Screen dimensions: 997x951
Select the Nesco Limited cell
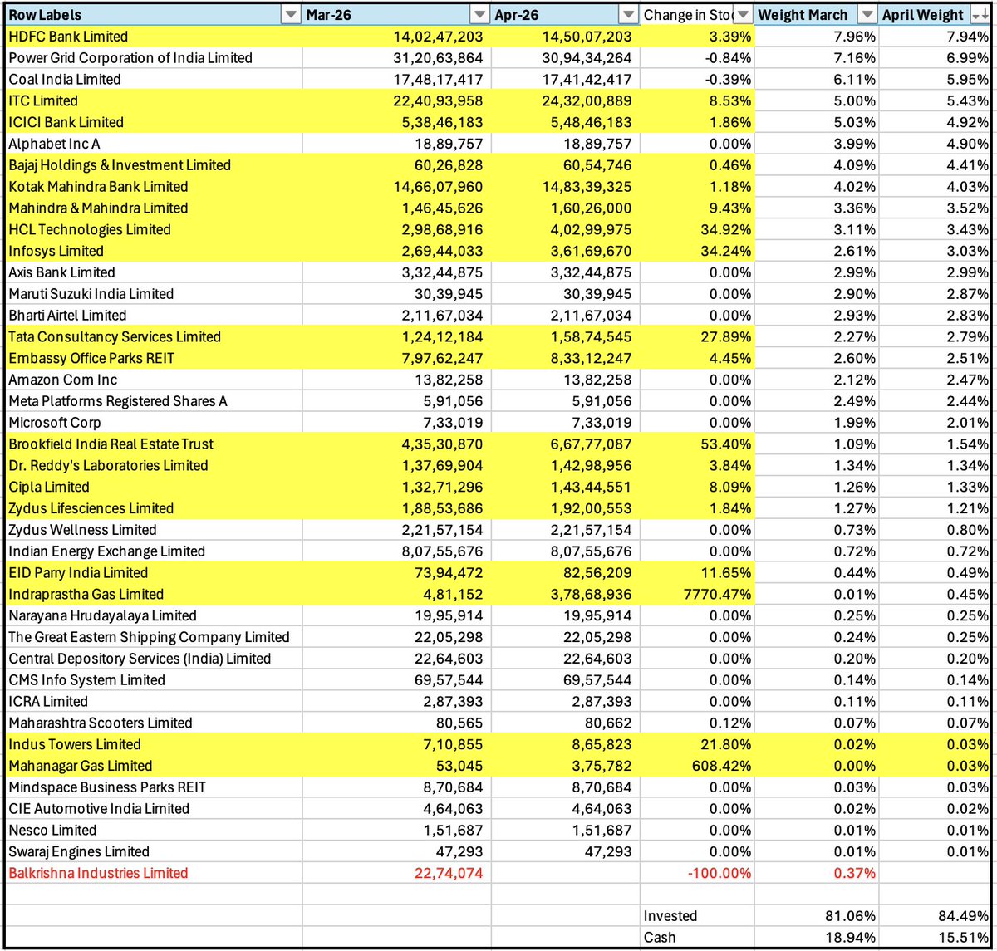154,831
